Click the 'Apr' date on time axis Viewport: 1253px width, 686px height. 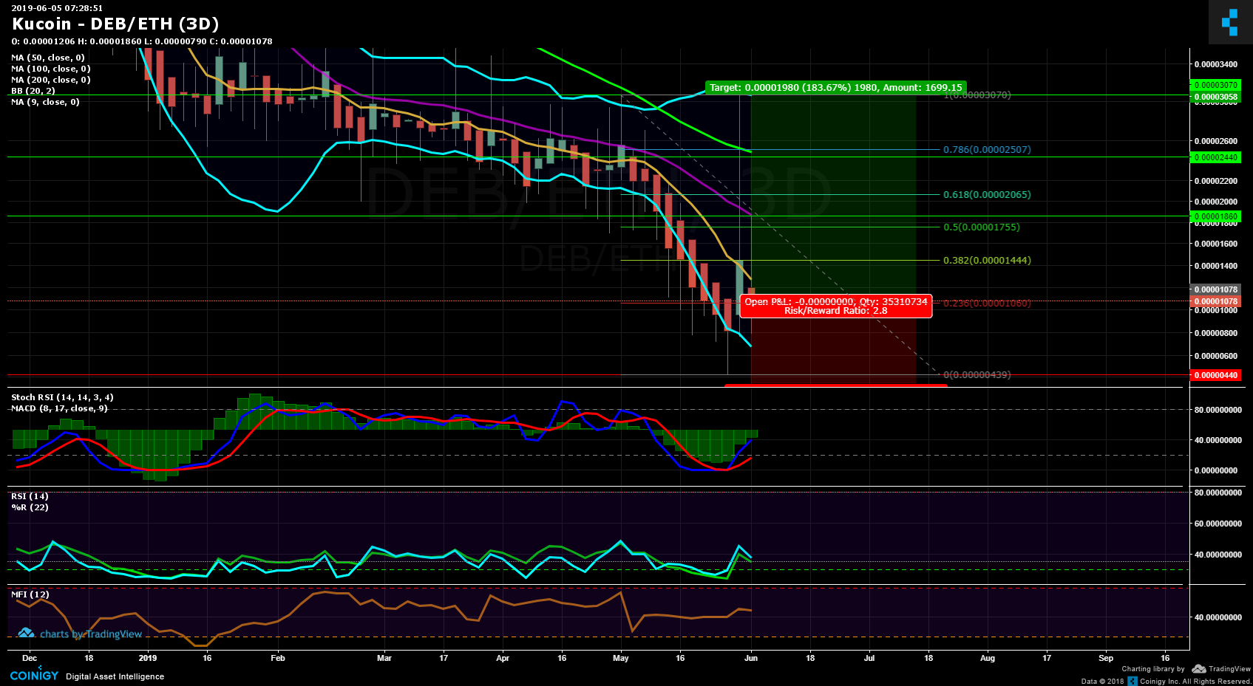503,658
